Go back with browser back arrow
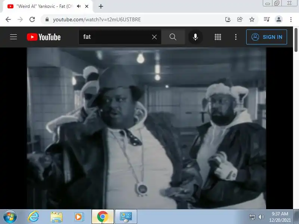 click(x=8, y=19)
